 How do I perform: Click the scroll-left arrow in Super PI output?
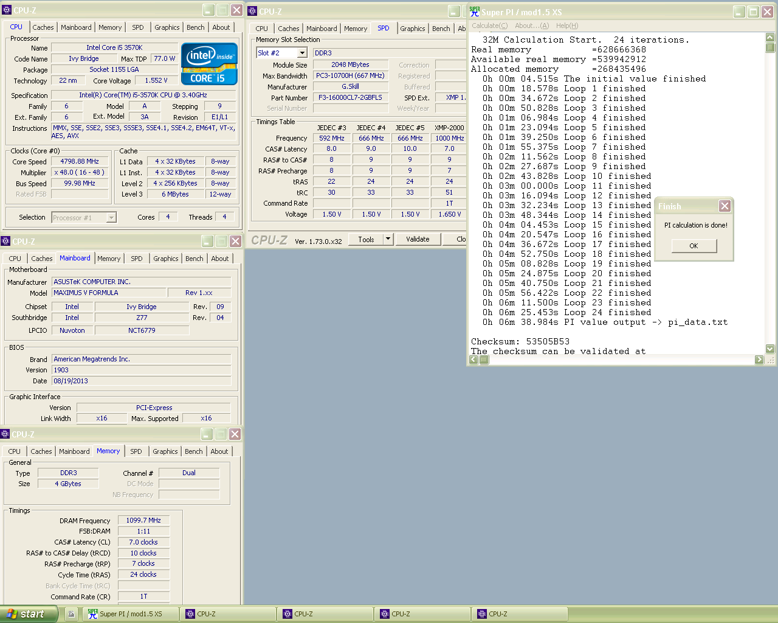coord(473,360)
